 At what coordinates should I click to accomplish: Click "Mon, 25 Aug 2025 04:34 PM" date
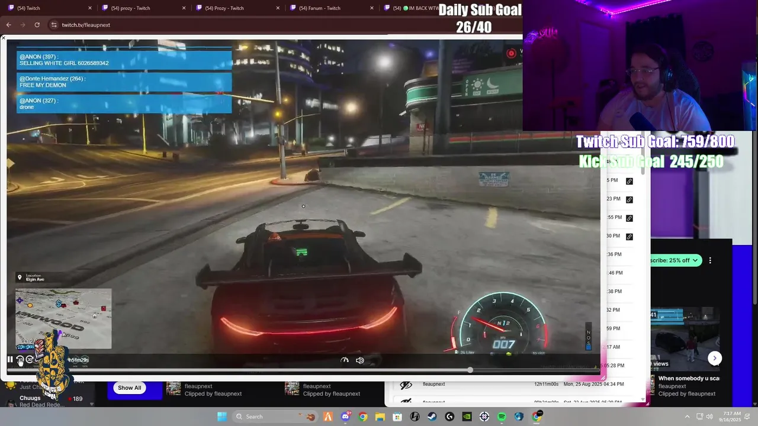coord(593,384)
